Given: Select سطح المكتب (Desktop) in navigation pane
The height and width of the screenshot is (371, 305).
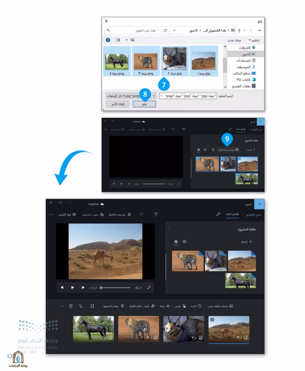Looking at the screenshot, I should pos(244,73).
